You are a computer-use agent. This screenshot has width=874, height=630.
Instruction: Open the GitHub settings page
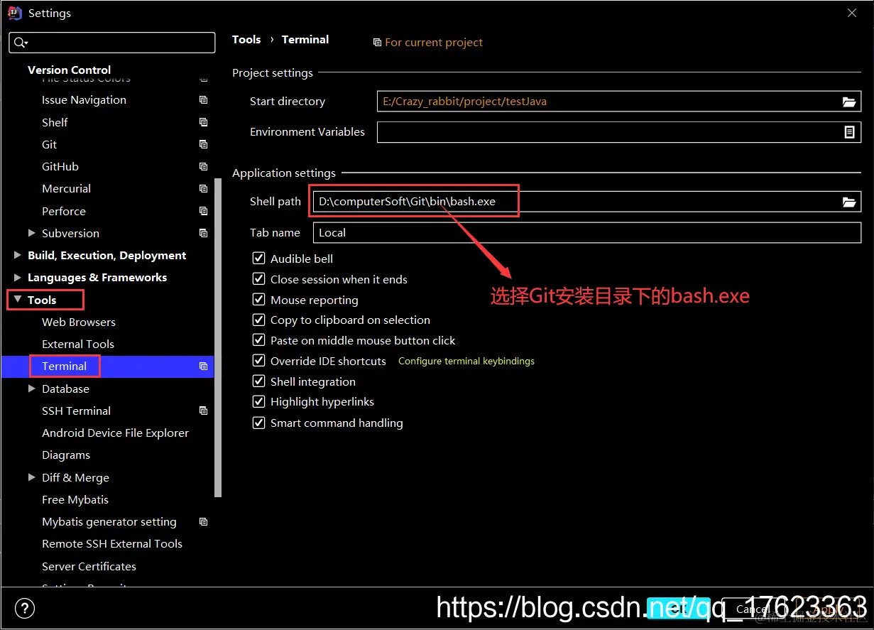[60, 166]
